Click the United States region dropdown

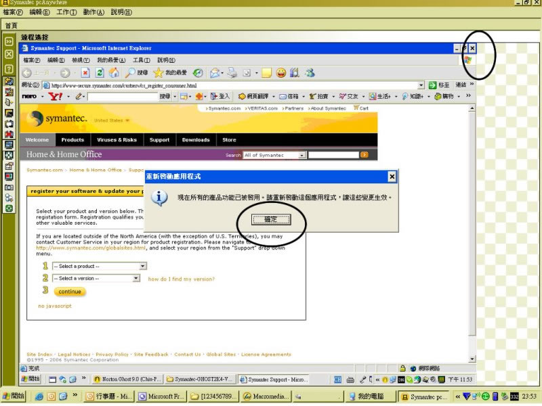click(x=112, y=120)
